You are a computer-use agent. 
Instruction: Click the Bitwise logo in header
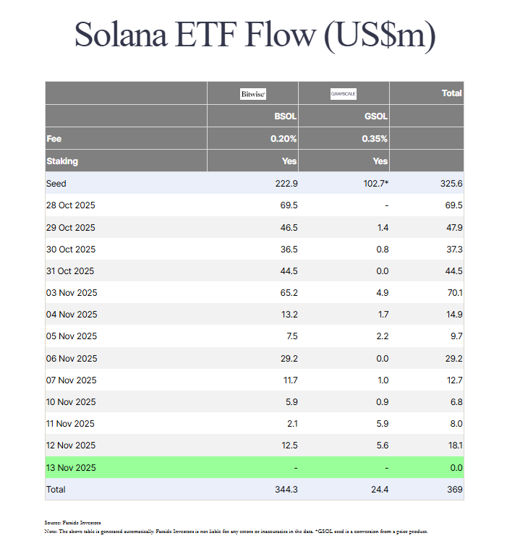click(x=253, y=93)
